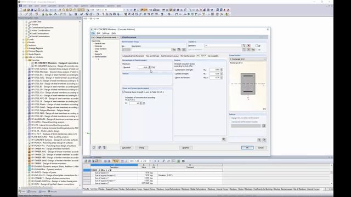Toggle the Design the provided reinforcement checkbox

230,118
